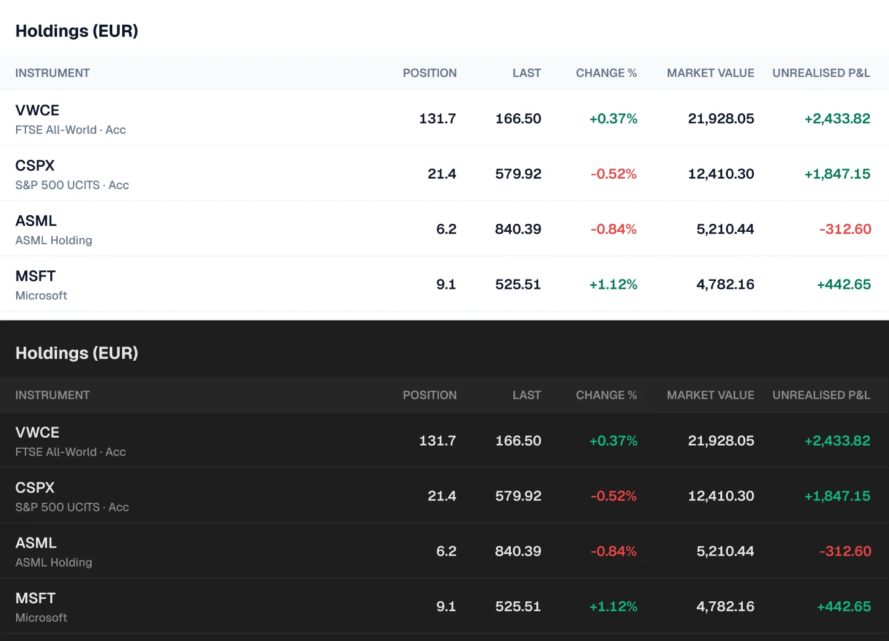
Task: Select market value 21,928.05 in the light table
Action: click(721, 118)
